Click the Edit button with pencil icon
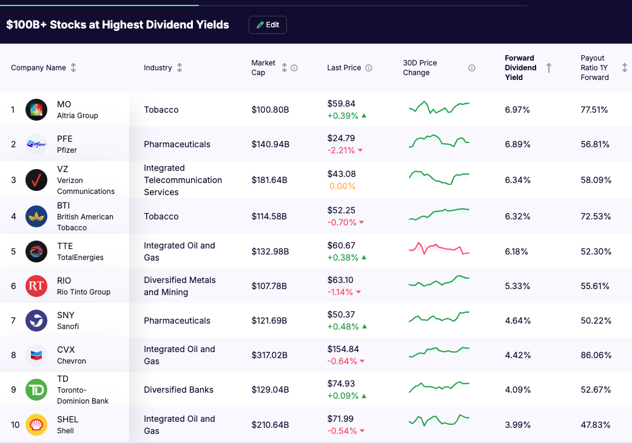632x443 pixels. tap(267, 25)
